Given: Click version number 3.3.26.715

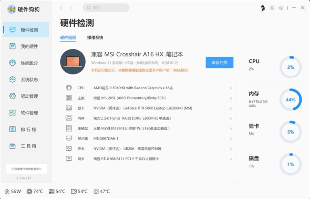Looking at the screenshot, I should pos(24,178).
